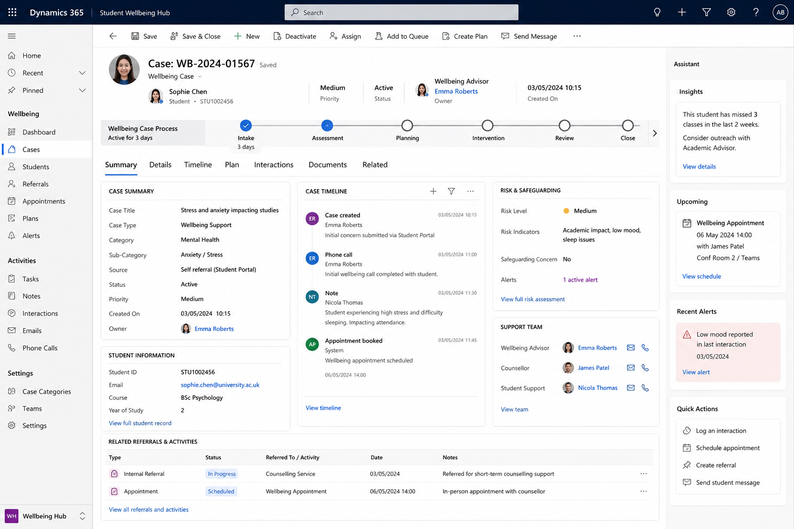Image resolution: width=794 pixels, height=529 pixels.
Task: Click Add to Queue
Action: pyautogui.click(x=402, y=36)
